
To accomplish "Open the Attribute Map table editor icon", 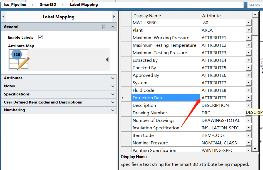I will 19,60.
